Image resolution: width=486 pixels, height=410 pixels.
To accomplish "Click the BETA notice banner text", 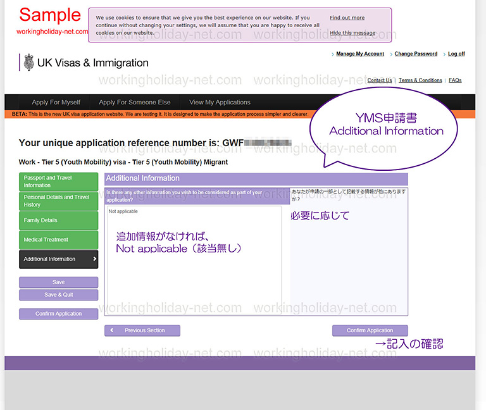I will (160, 114).
